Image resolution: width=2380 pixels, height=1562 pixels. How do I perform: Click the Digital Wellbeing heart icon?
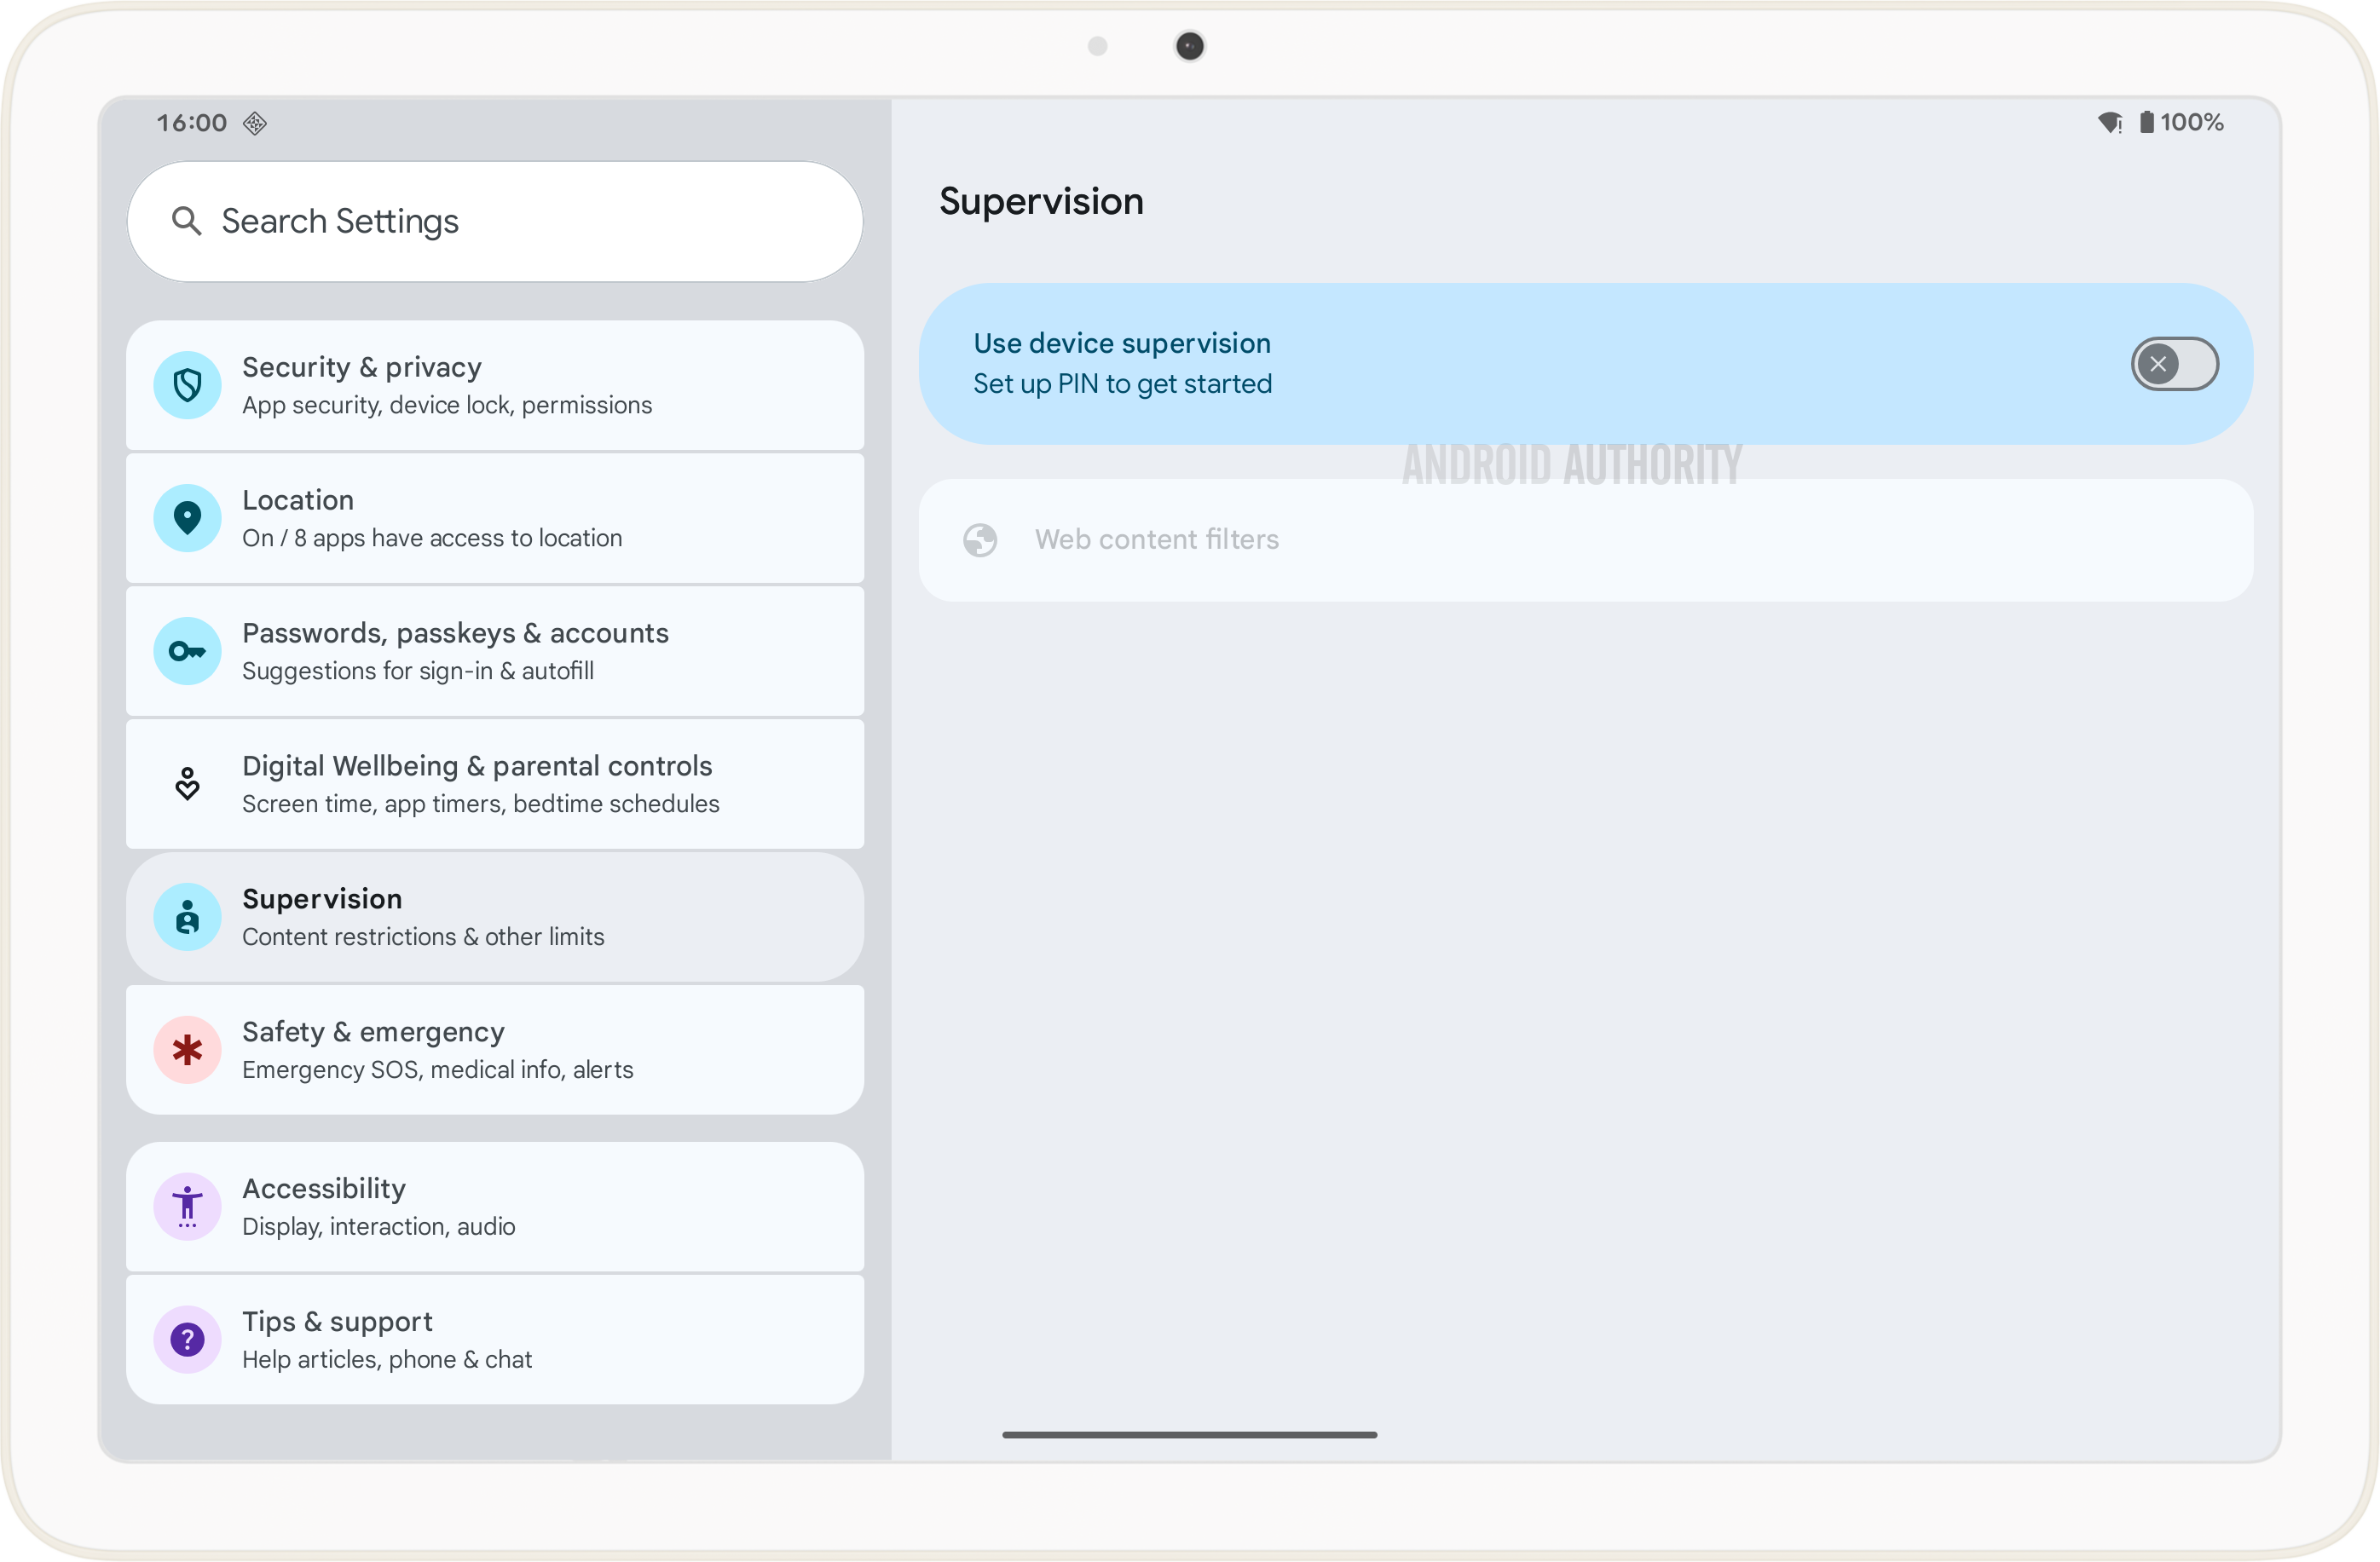(x=187, y=785)
